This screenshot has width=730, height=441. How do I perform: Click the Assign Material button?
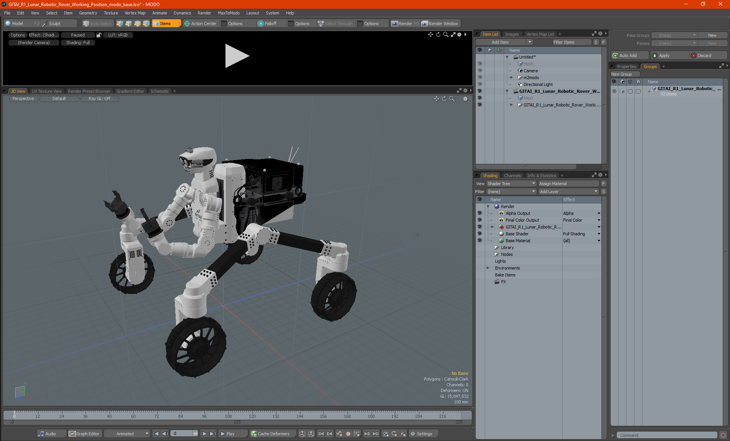568,184
